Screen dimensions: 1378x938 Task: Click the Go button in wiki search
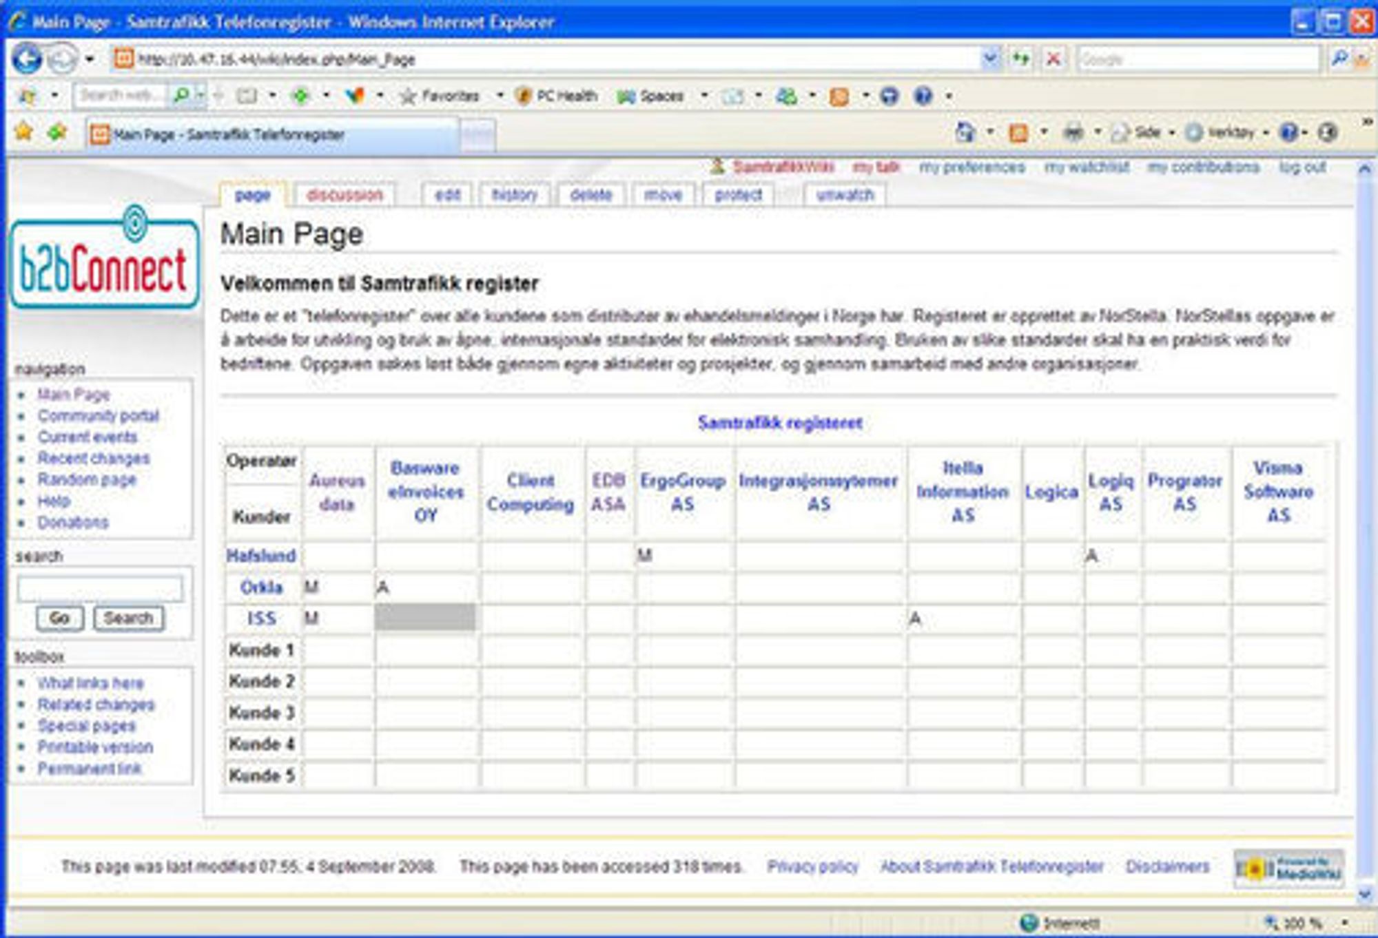pyautogui.click(x=60, y=618)
